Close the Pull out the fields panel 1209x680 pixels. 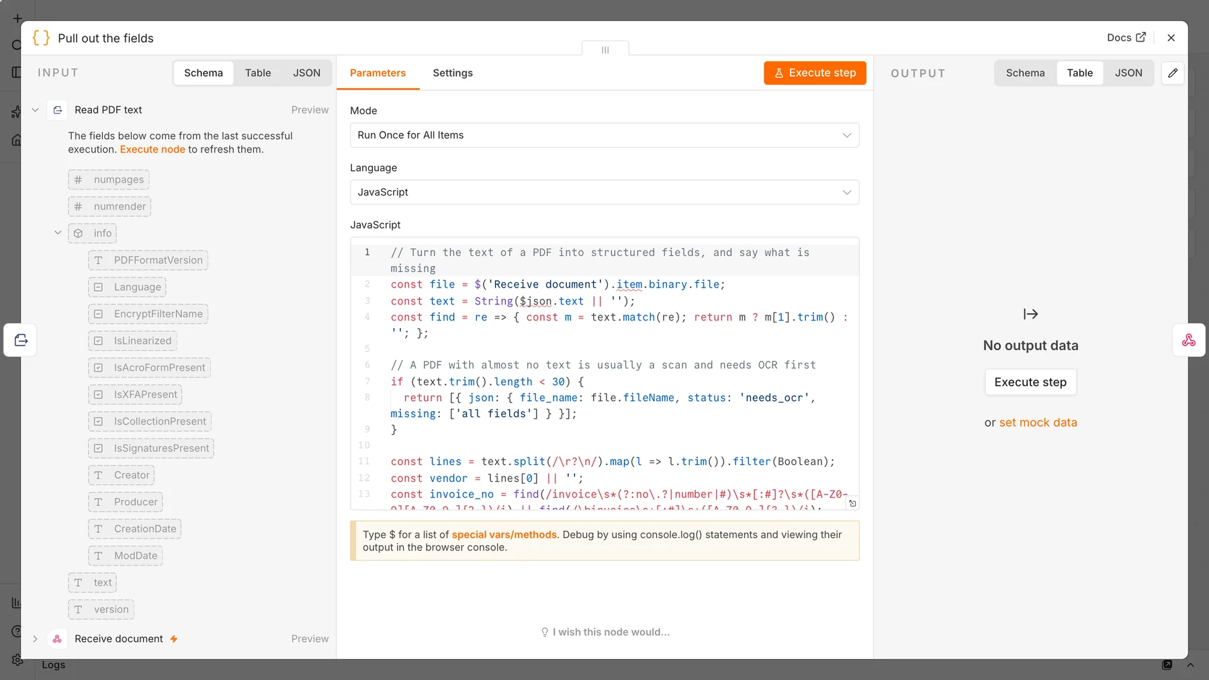[x=1171, y=38]
